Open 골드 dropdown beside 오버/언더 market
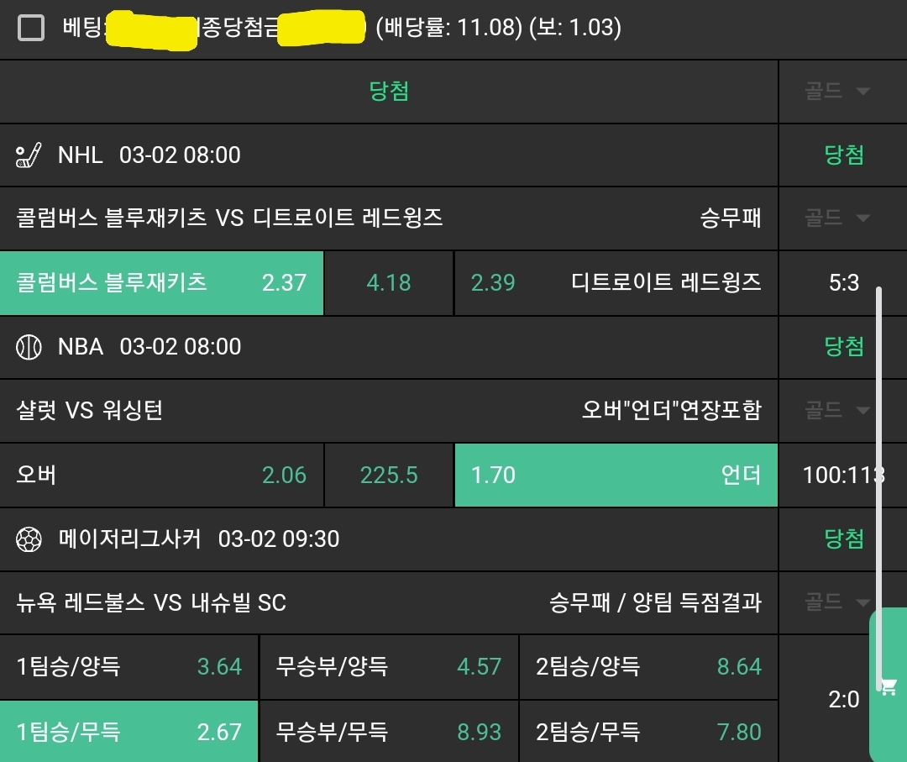The image size is (907, 762). coord(836,410)
